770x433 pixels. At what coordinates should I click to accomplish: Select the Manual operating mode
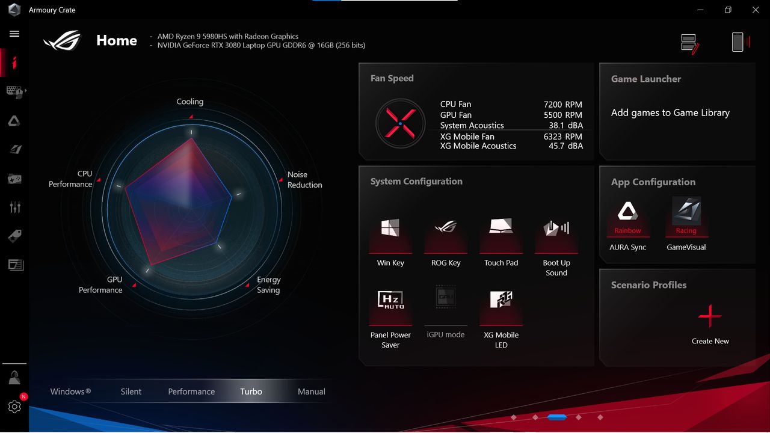tap(312, 392)
